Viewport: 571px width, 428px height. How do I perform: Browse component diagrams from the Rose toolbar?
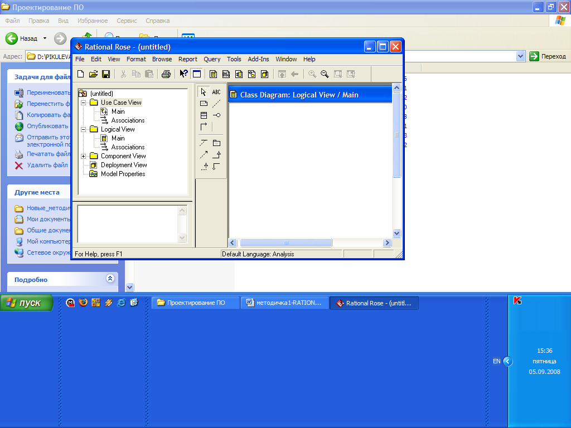pyautogui.click(x=239, y=74)
